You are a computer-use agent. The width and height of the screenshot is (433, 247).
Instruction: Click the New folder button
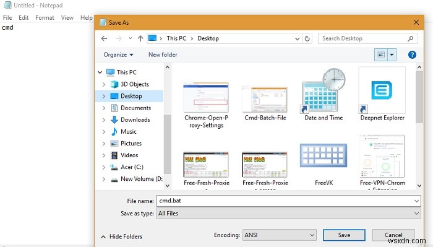click(163, 54)
